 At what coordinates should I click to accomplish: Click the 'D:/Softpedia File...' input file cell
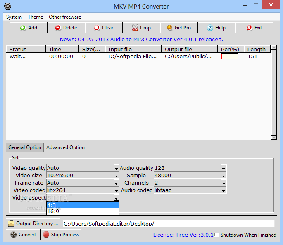[x=133, y=57]
